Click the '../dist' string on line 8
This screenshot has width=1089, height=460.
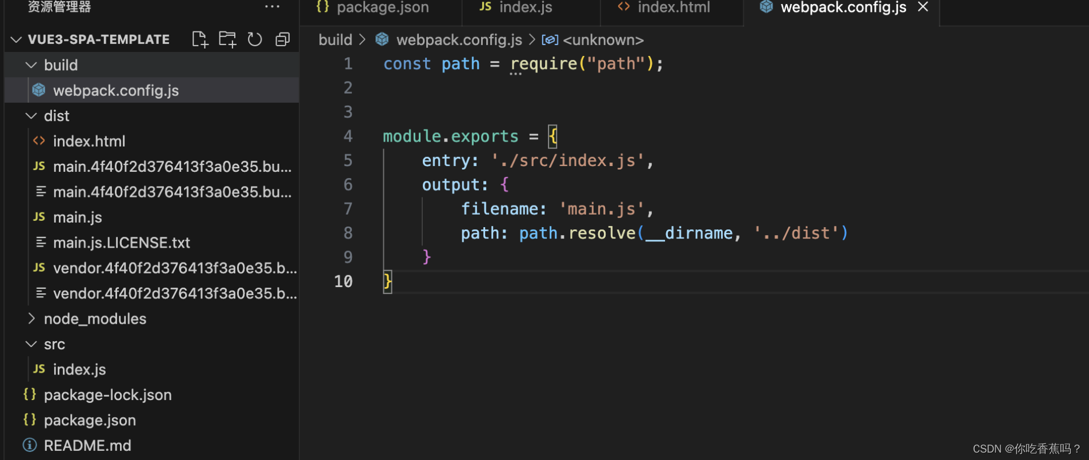796,233
